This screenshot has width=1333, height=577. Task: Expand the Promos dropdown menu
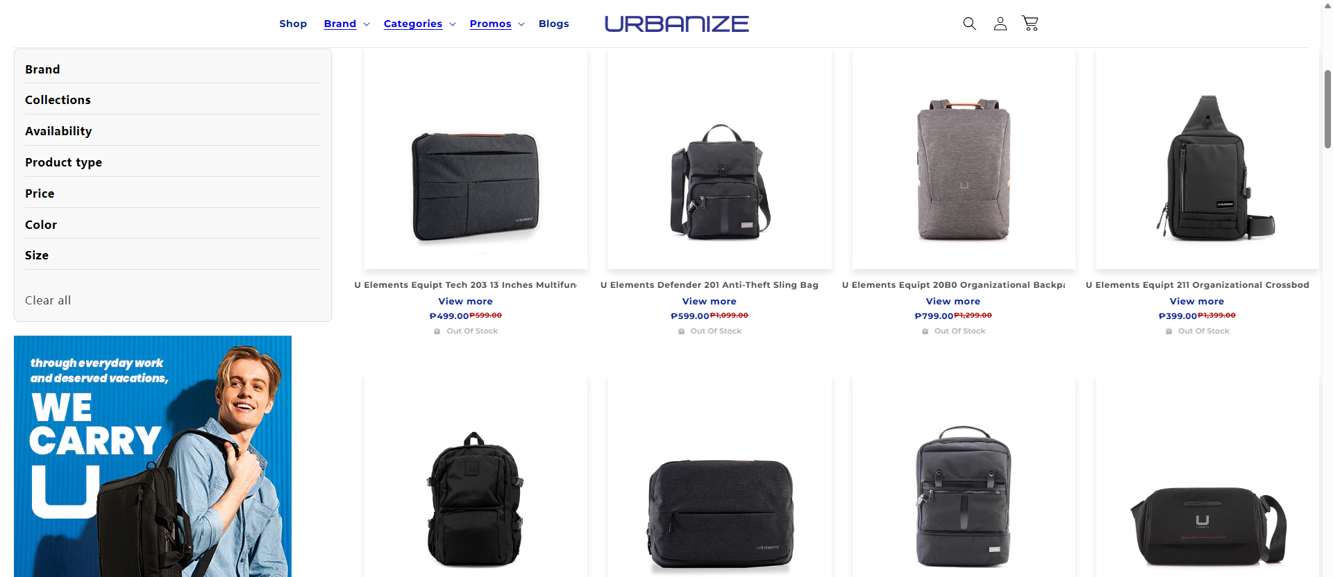click(497, 24)
